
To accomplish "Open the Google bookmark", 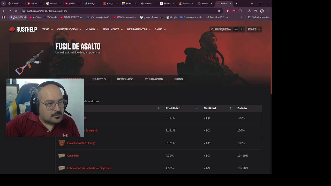I will (172, 17).
